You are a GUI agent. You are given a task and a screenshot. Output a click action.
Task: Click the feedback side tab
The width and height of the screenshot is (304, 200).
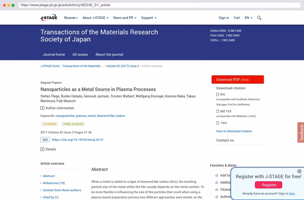click(301, 132)
